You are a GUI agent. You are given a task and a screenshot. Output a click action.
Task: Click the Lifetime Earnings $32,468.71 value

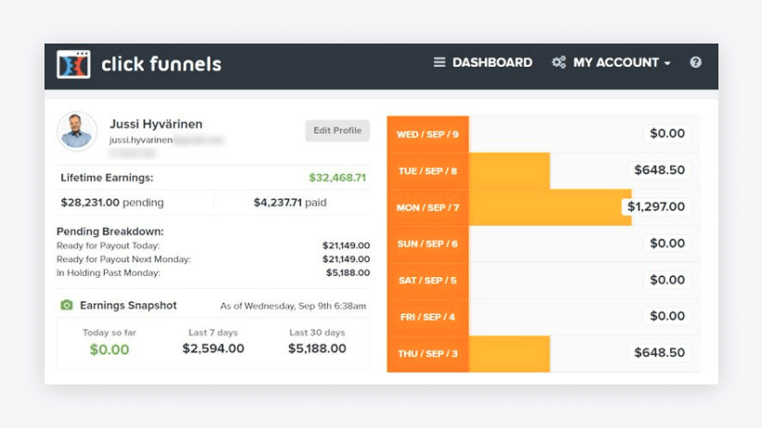click(x=337, y=178)
